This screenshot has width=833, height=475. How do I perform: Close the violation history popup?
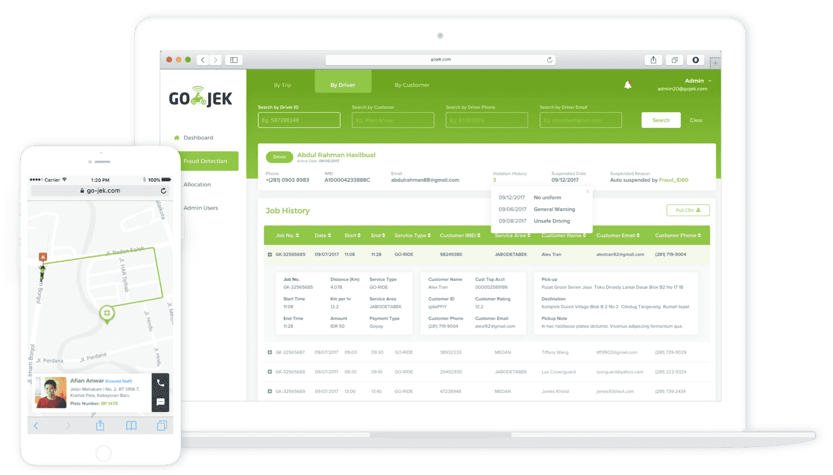click(587, 192)
